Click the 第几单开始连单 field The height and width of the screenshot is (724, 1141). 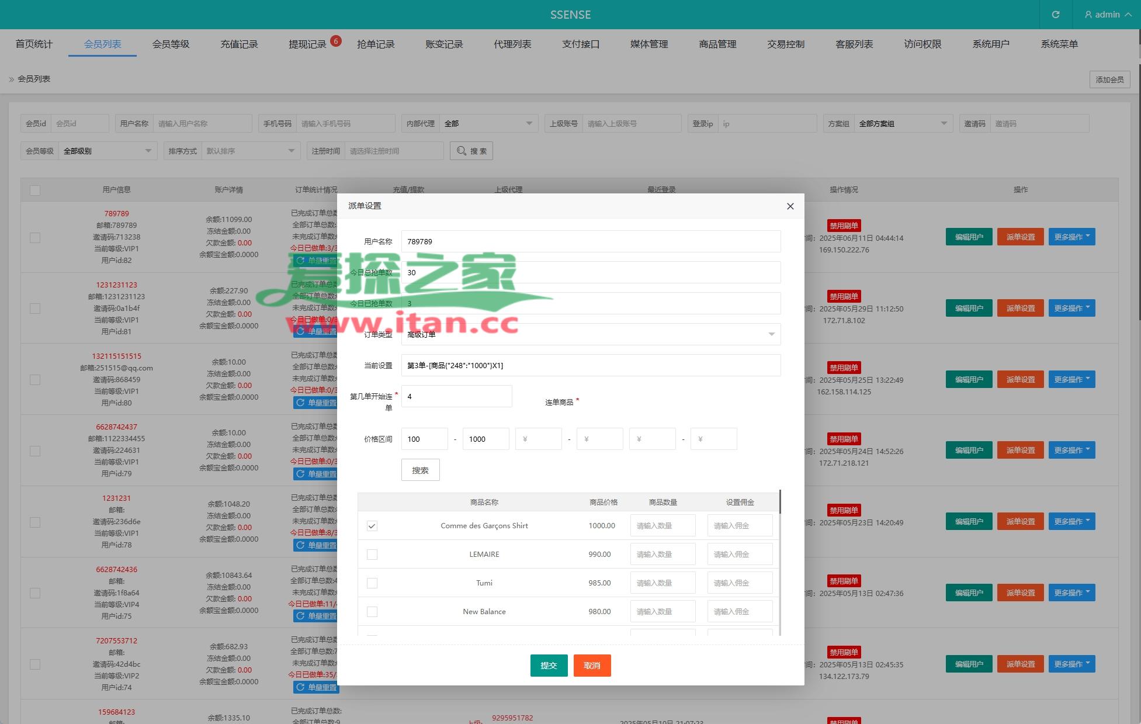coord(456,396)
